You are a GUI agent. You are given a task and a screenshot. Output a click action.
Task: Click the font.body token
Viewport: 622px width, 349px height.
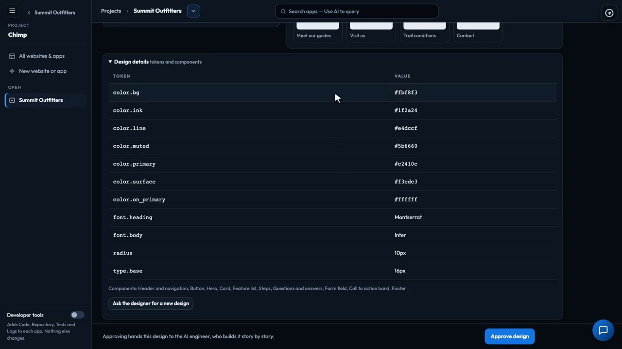pos(128,236)
